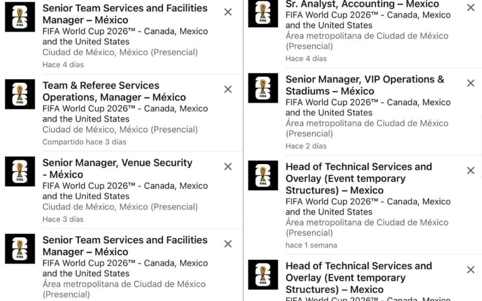Remove the Sr. Analyst, Accounting job listing
The image size is (482, 301).
point(471,8)
